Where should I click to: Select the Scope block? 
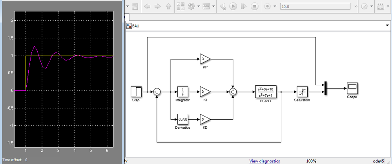point(352,88)
